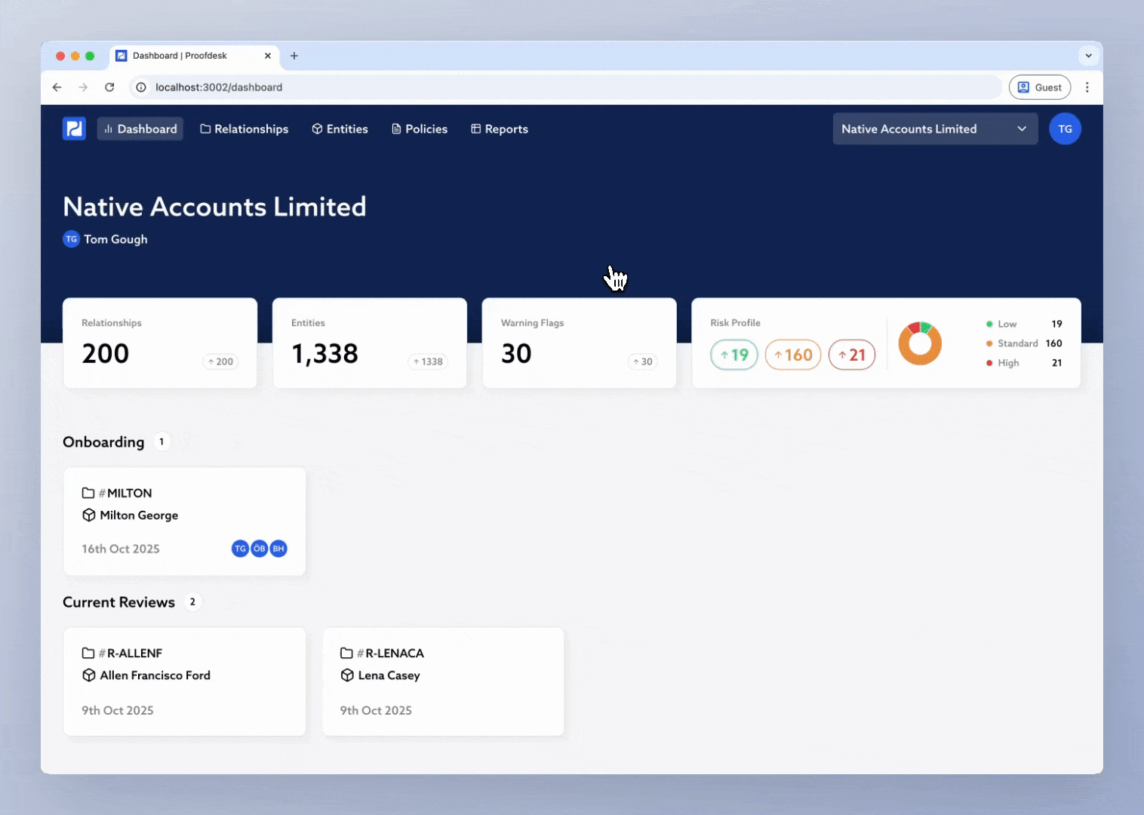Navigate to Reports

(x=499, y=129)
